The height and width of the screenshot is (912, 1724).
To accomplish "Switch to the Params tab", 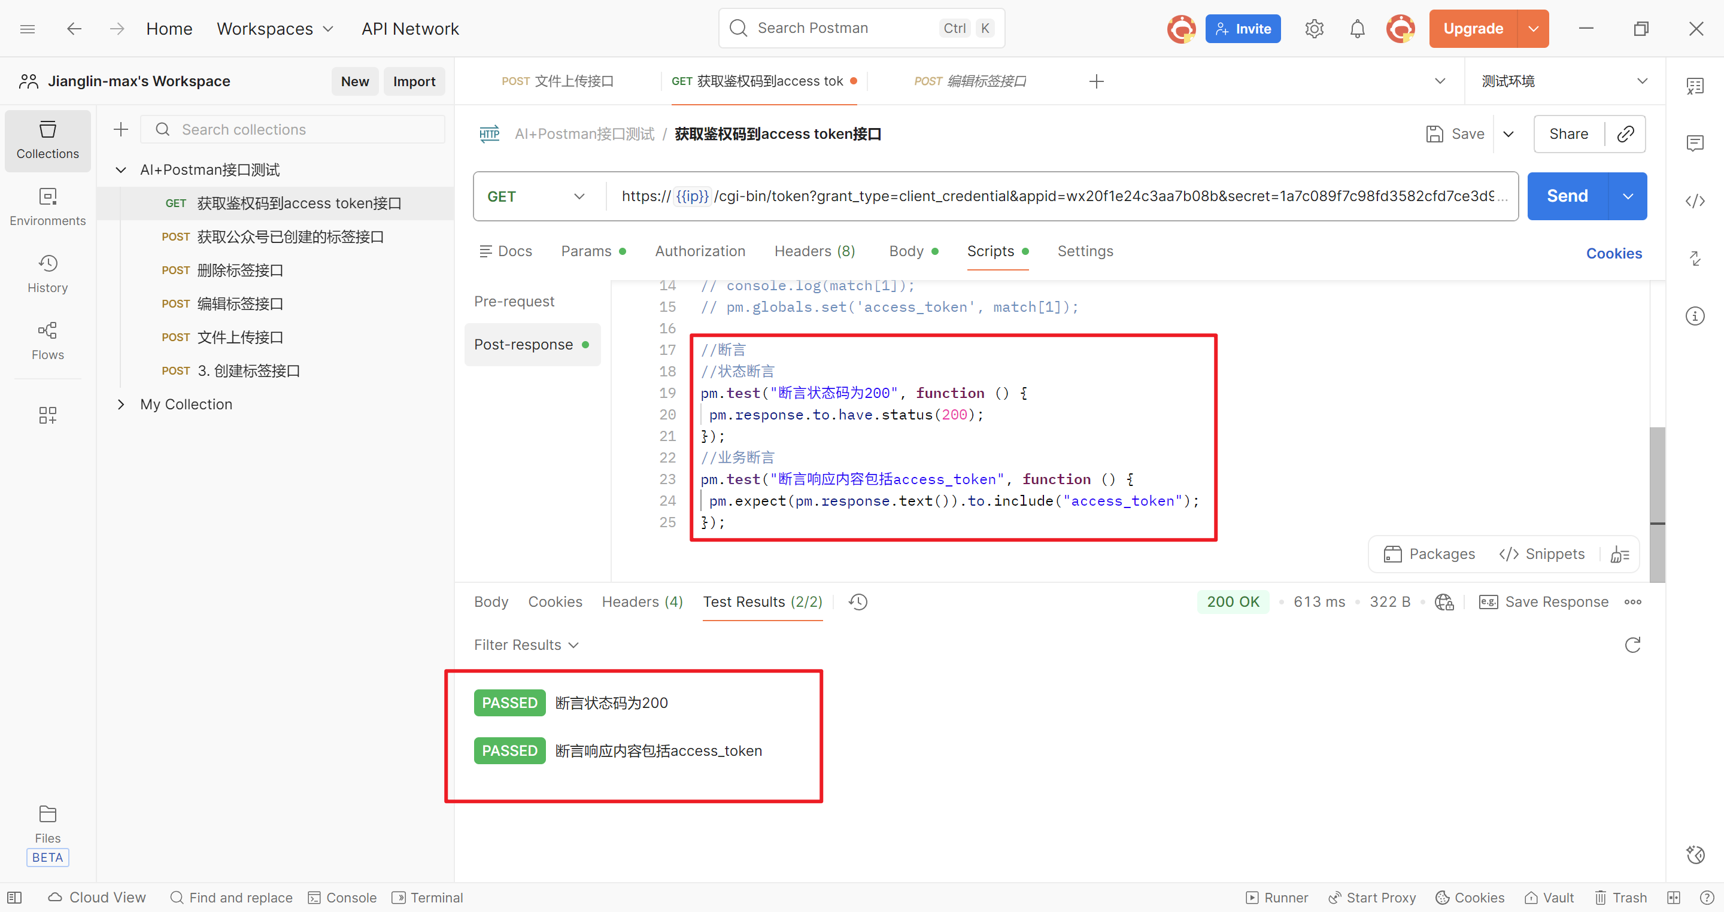I will point(593,251).
